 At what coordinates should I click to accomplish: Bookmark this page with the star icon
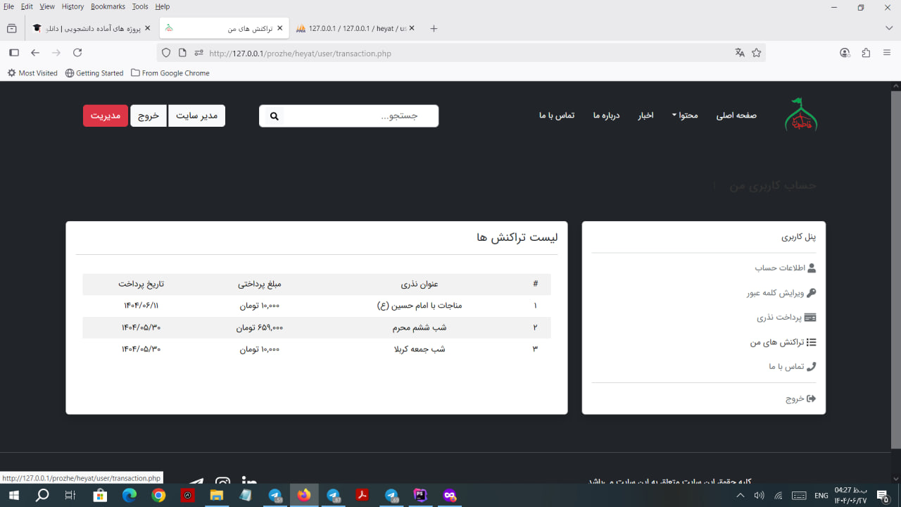757,53
